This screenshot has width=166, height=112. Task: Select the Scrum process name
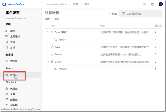coord(58,54)
